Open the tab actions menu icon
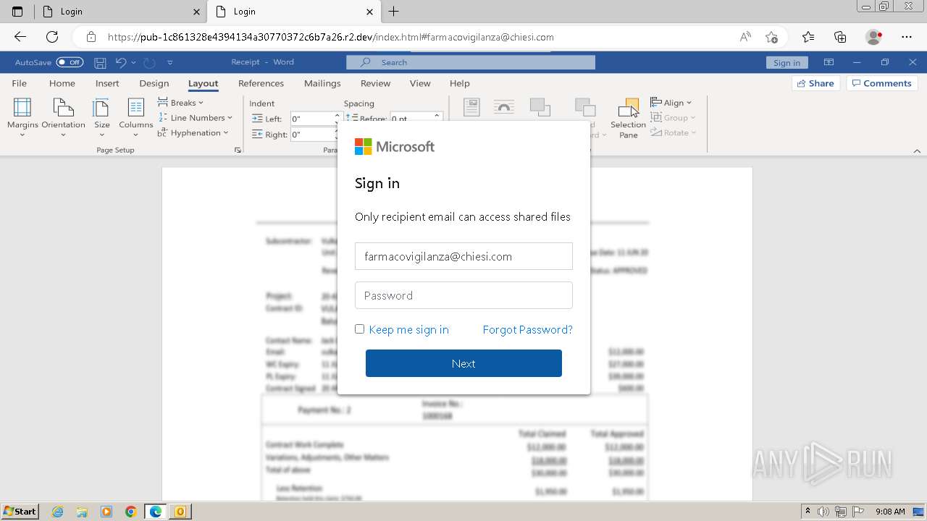The width and height of the screenshot is (927, 521). [x=17, y=12]
